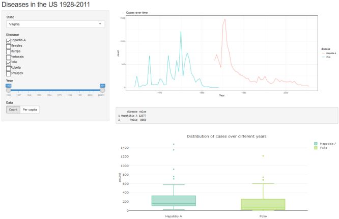The height and width of the screenshot is (219, 339).
Task: Click Hepatitis A in line chart legend
Action: 329,53
